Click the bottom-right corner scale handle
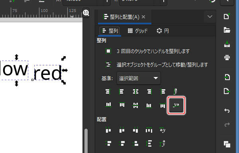239x153 pixels. pyautogui.click(x=64, y=82)
